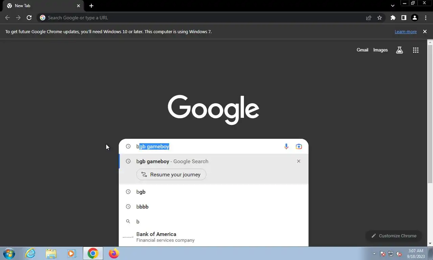The height and width of the screenshot is (260, 433).
Task: Open the Extensions puzzle icon
Action: tap(393, 18)
